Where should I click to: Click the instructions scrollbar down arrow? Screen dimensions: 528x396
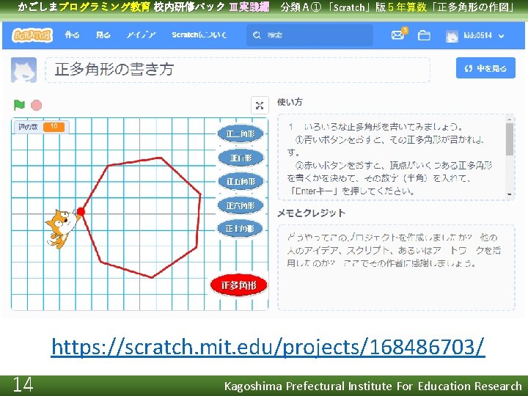click(510, 194)
